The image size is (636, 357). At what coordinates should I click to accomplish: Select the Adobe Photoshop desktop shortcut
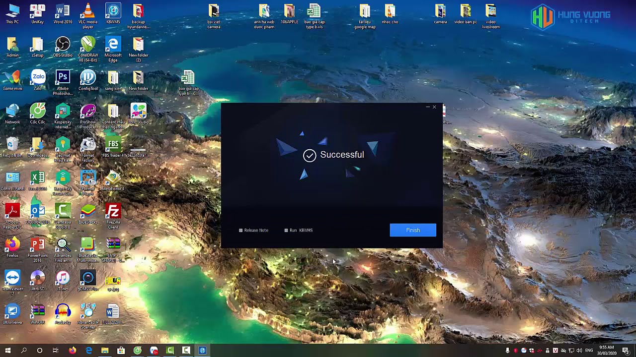click(x=63, y=83)
